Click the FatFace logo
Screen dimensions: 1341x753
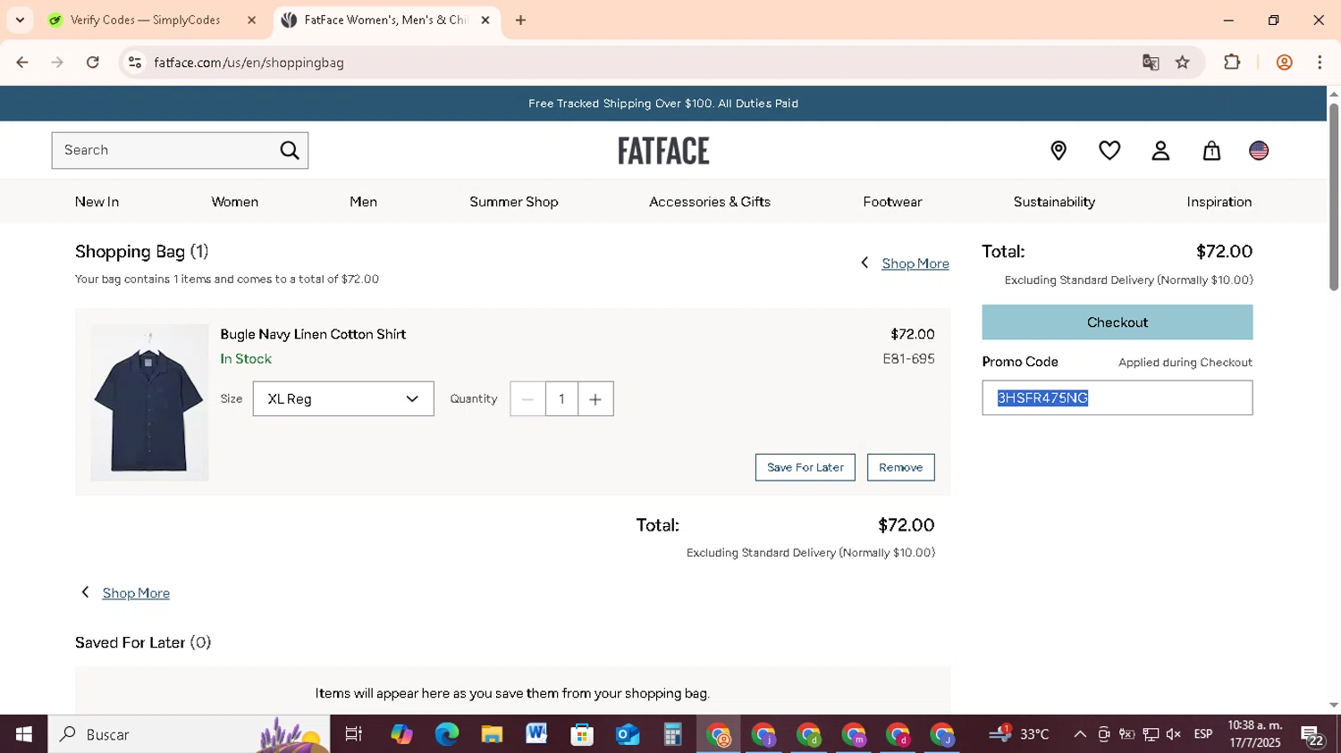(663, 150)
